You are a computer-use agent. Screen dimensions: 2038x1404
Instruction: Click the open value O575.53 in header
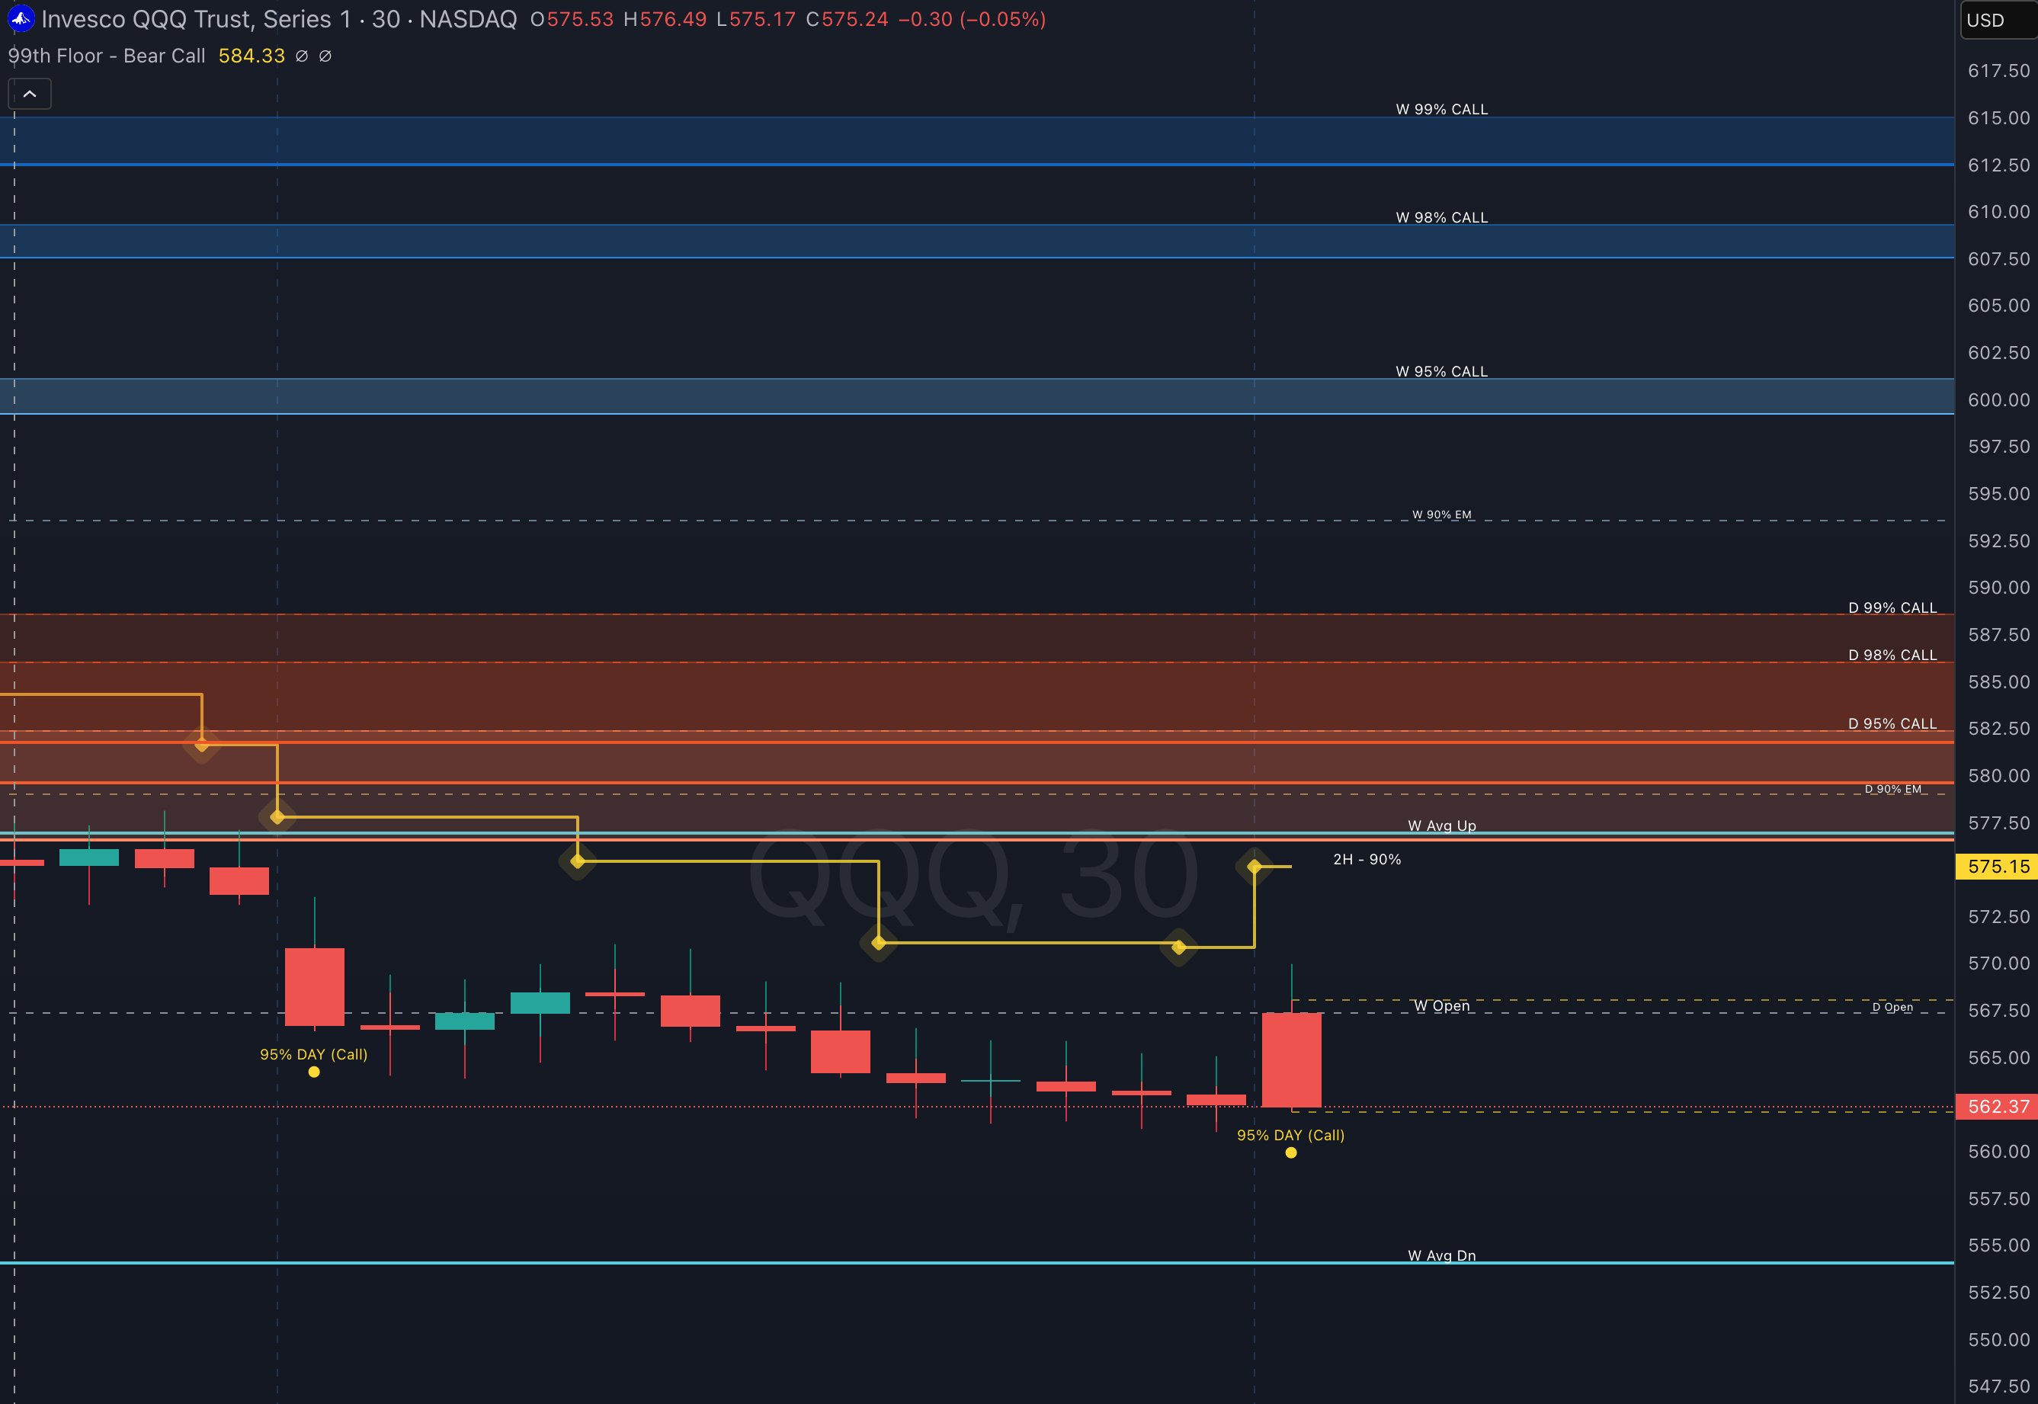click(x=572, y=19)
